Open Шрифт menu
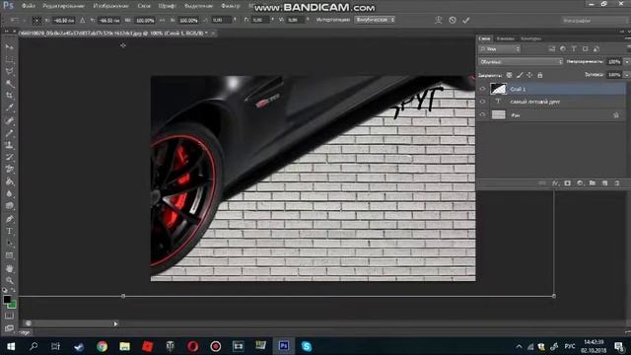This screenshot has width=631, height=355. [167, 6]
